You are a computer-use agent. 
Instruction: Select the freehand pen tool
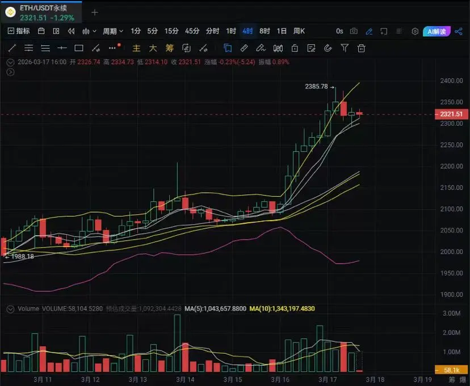(x=261, y=48)
